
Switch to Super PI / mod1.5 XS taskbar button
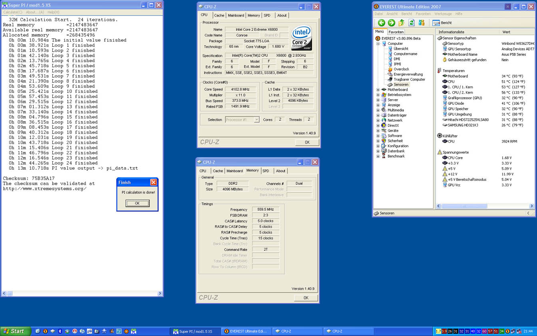(x=196, y=331)
